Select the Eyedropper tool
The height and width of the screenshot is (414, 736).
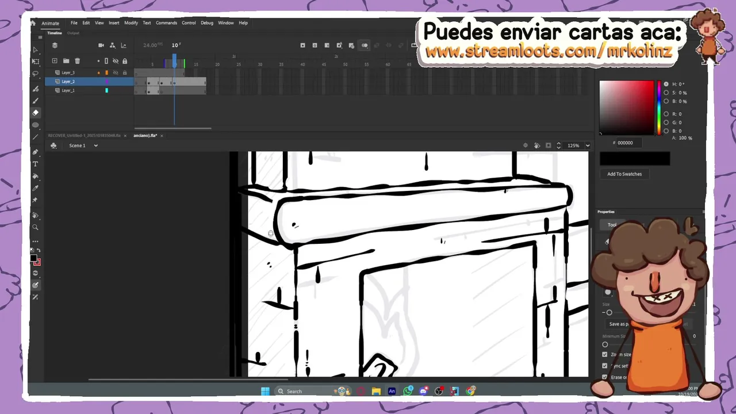[x=35, y=188]
